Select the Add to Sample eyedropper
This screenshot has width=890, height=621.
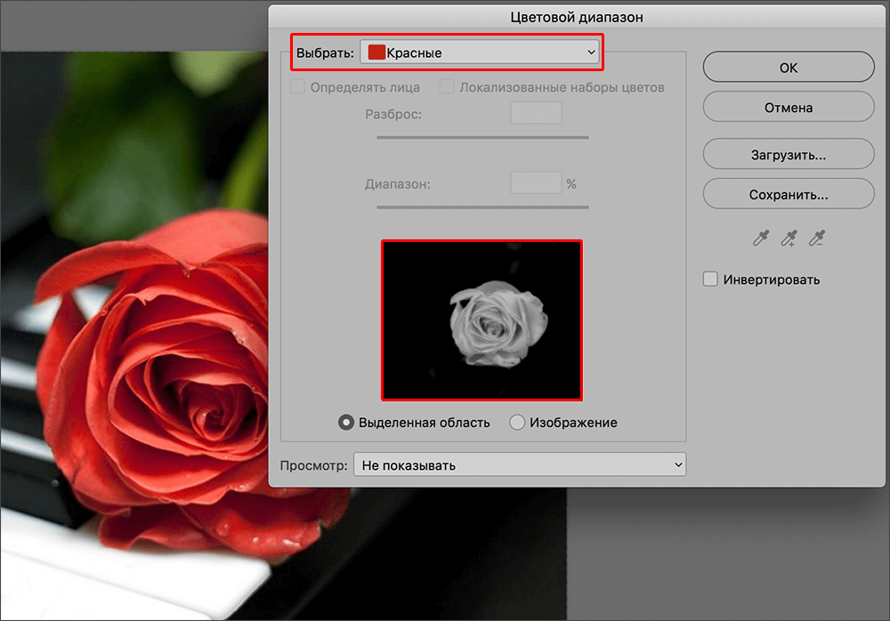coord(788,238)
